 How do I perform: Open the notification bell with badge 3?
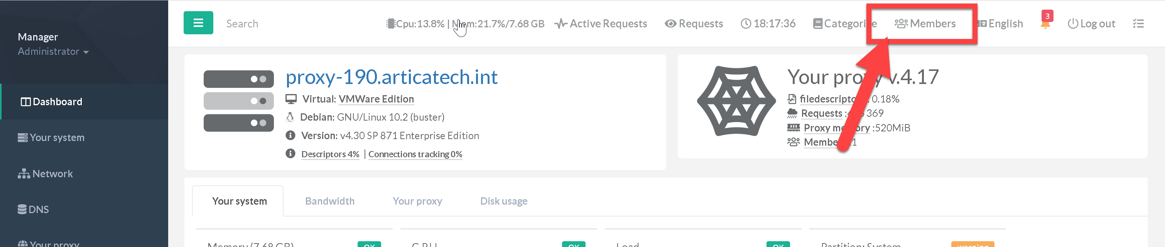tap(1045, 23)
